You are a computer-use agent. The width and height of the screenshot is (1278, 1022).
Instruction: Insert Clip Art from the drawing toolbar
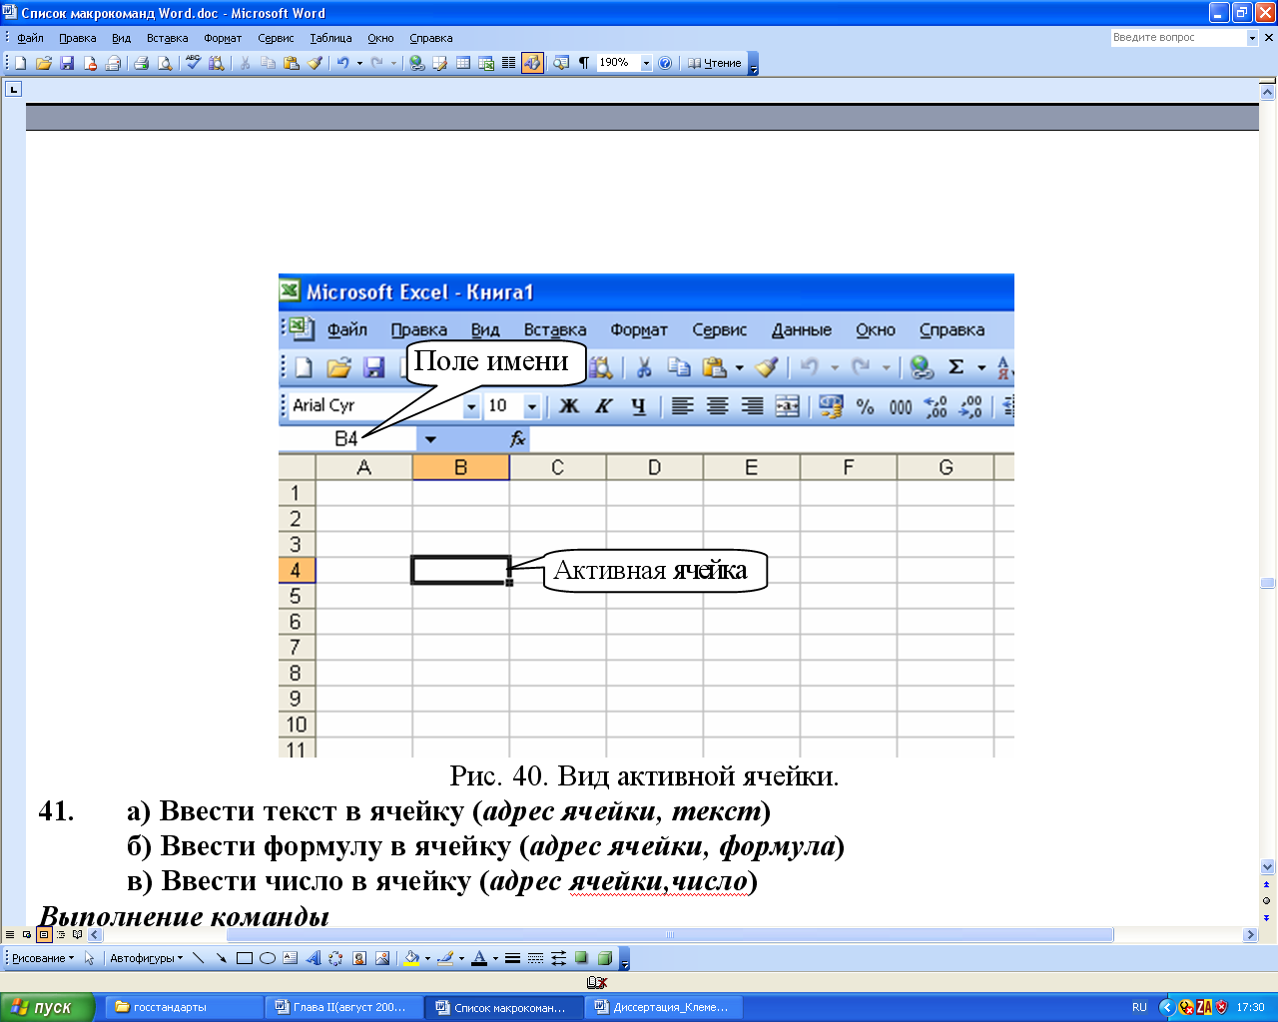tap(359, 958)
